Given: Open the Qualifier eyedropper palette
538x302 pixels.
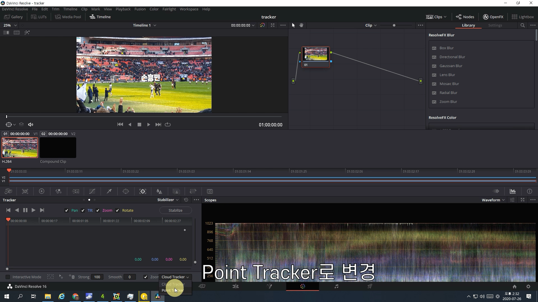Looking at the screenshot, I should coord(109,191).
